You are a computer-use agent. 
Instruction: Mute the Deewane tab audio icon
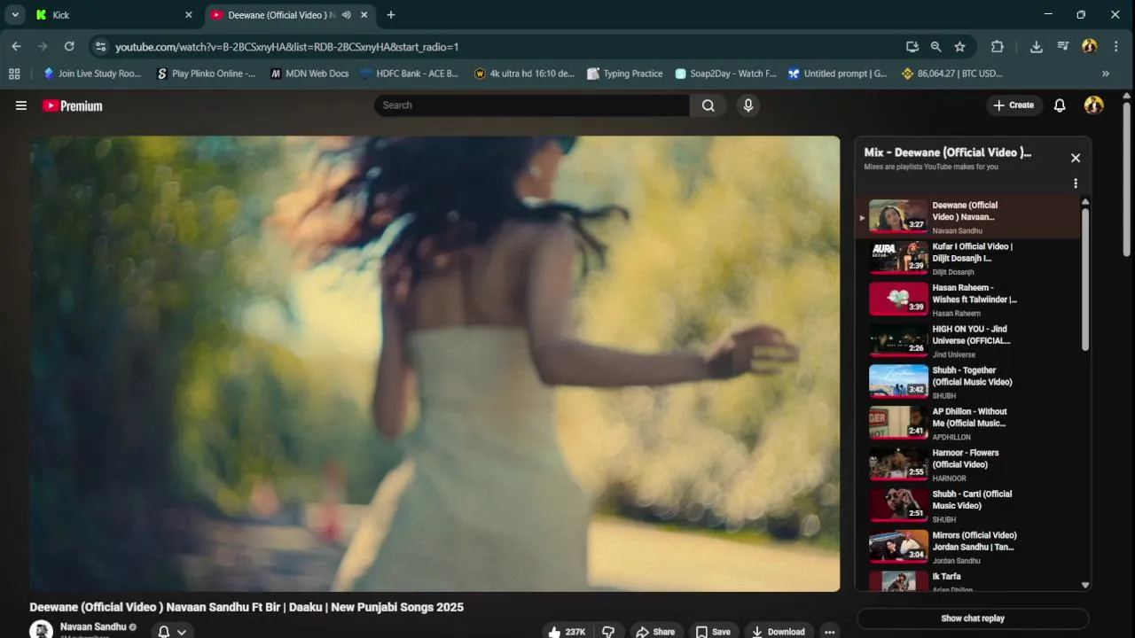(x=346, y=15)
